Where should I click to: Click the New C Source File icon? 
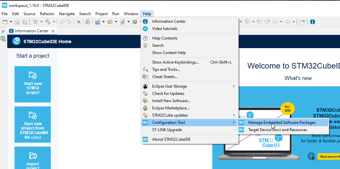pyautogui.click(x=123, y=22)
